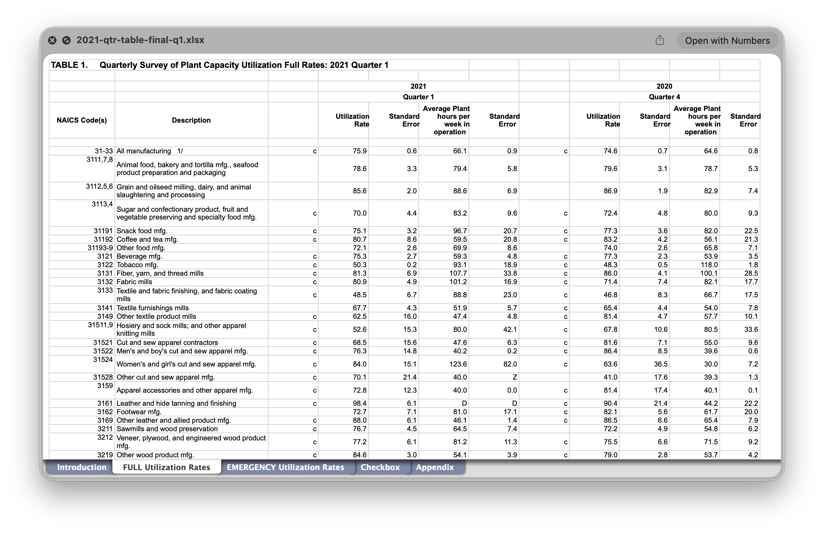
Task: Click 'Veneer, plywood, and engineered wood product' cell
Action: (x=191, y=442)
